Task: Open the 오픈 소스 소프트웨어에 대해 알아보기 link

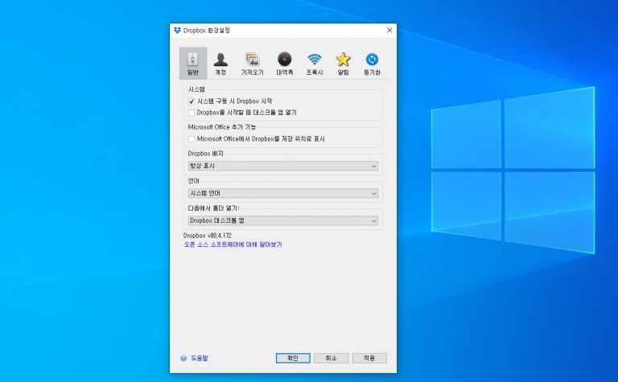Action: (x=233, y=244)
